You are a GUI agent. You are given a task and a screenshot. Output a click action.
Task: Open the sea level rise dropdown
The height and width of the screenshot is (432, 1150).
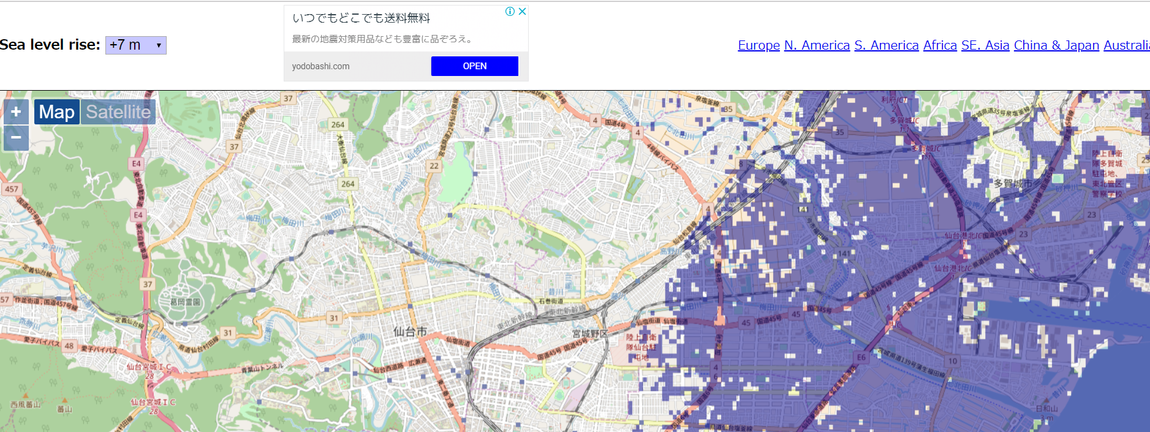[135, 45]
